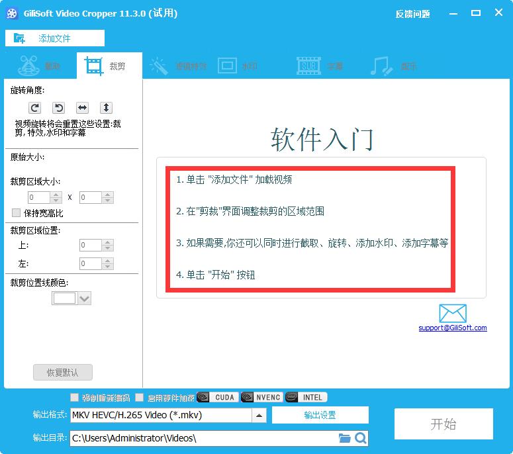Flip video horizontally with the arrow icon
The width and height of the screenshot is (513, 454).
click(82, 108)
